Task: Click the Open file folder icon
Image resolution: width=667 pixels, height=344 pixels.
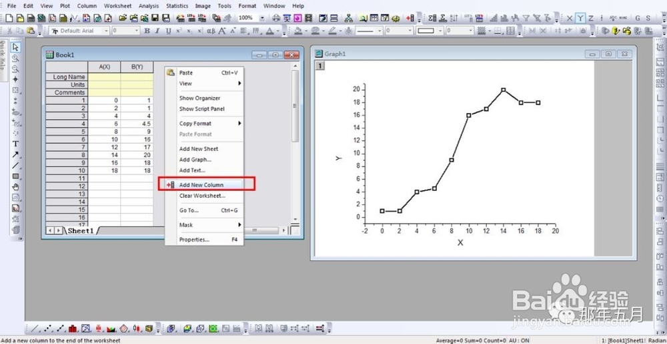Action: (123, 18)
